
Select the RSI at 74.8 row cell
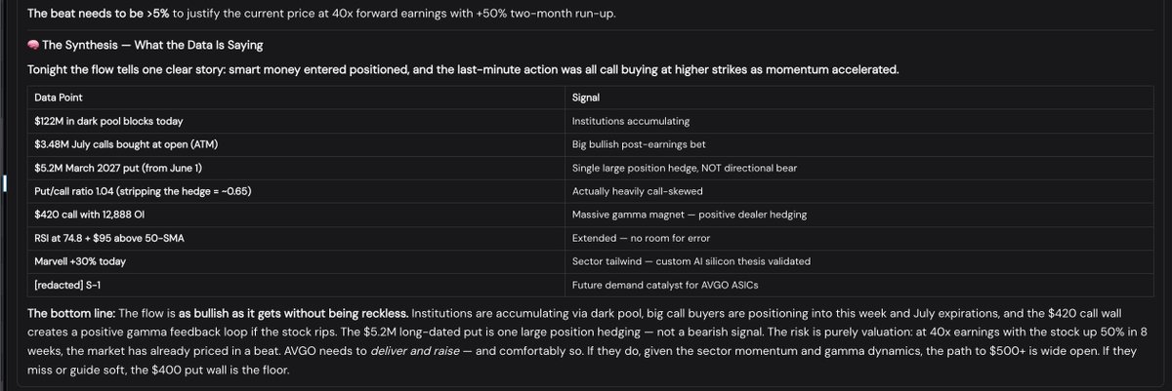pos(297,238)
